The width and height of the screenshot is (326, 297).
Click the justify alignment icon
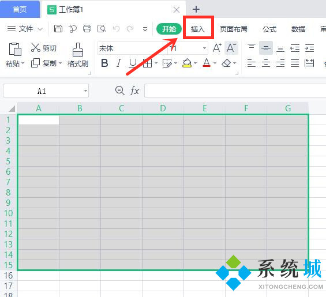[295, 63]
